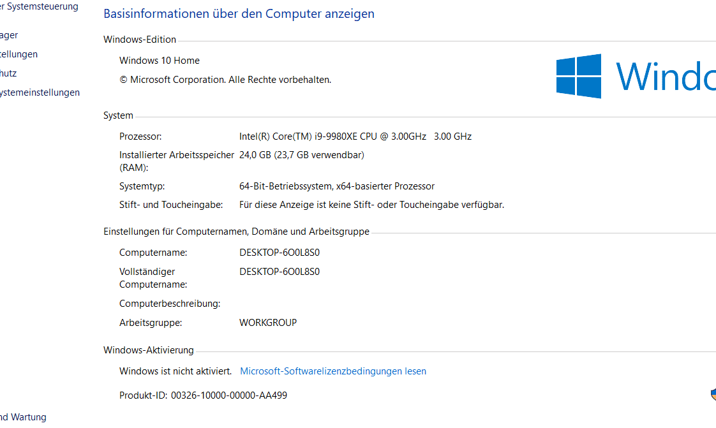This screenshot has width=716, height=428.
Task: Click the 'WORKGROUP' workgroup value
Action: pos(268,323)
